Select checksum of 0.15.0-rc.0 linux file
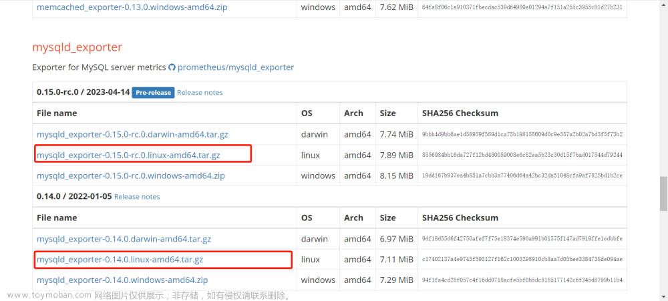Image resolution: width=668 pixels, height=301 pixels. click(x=522, y=156)
